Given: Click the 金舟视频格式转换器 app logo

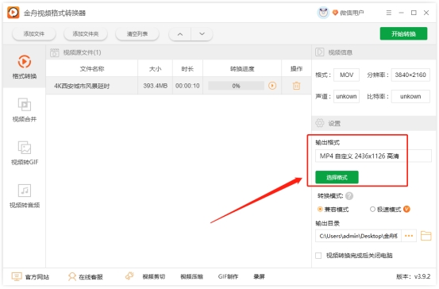Looking at the screenshot, I should [13, 13].
